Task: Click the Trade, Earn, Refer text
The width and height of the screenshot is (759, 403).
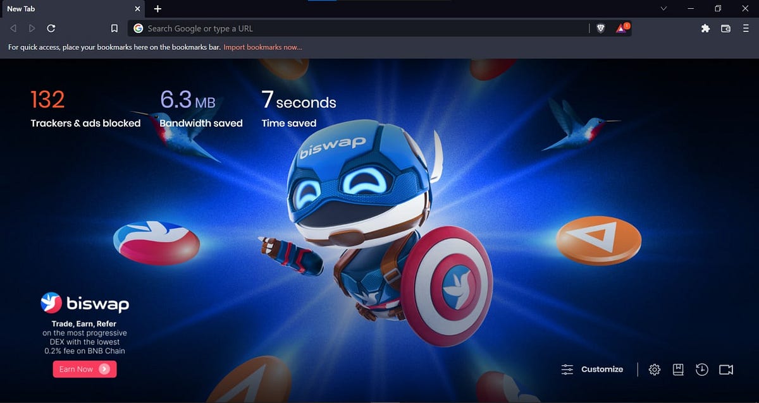Action: (x=84, y=324)
